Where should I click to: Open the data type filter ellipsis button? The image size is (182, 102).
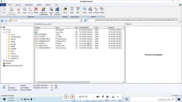[180, 20]
